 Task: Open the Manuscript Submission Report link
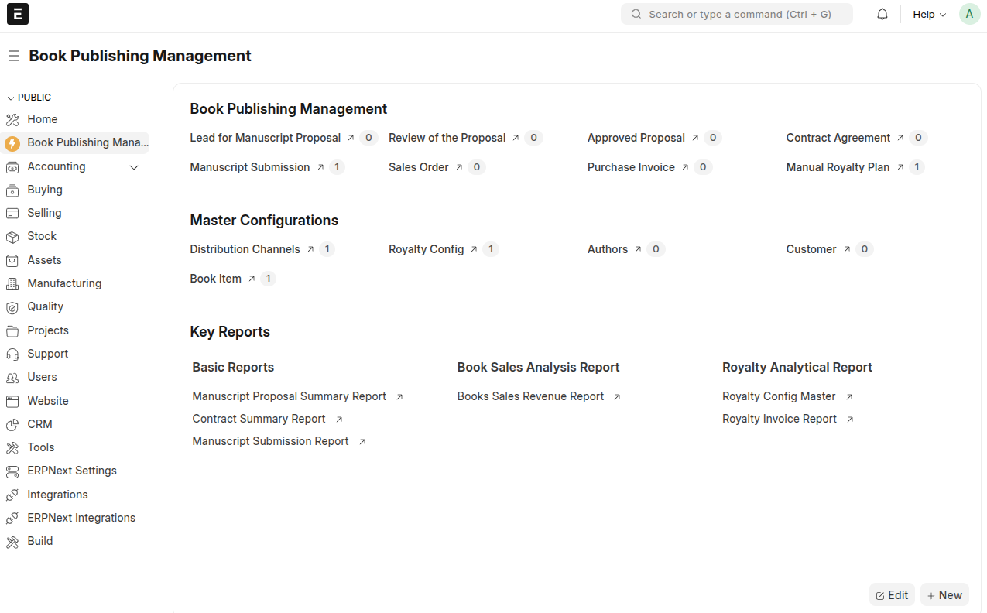click(270, 440)
